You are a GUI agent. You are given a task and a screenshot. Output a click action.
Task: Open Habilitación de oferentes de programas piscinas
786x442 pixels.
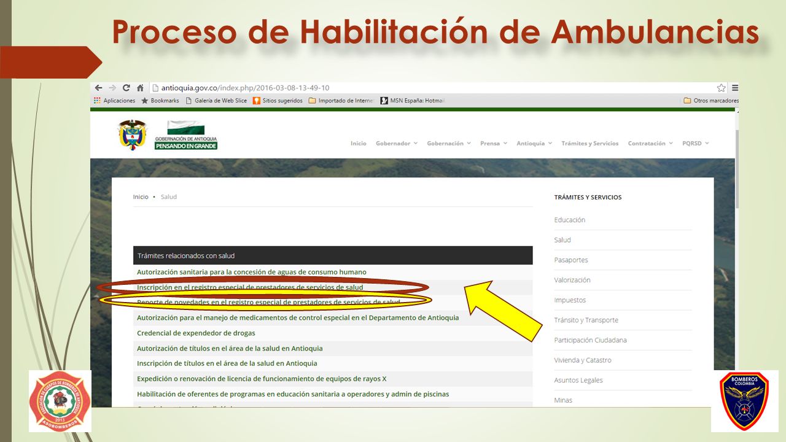292,394
